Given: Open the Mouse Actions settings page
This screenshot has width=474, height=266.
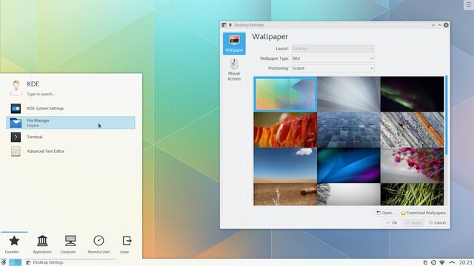Looking at the screenshot, I should [x=234, y=69].
